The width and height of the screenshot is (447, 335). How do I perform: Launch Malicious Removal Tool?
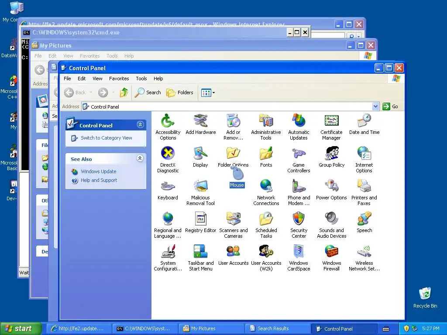[x=200, y=192]
